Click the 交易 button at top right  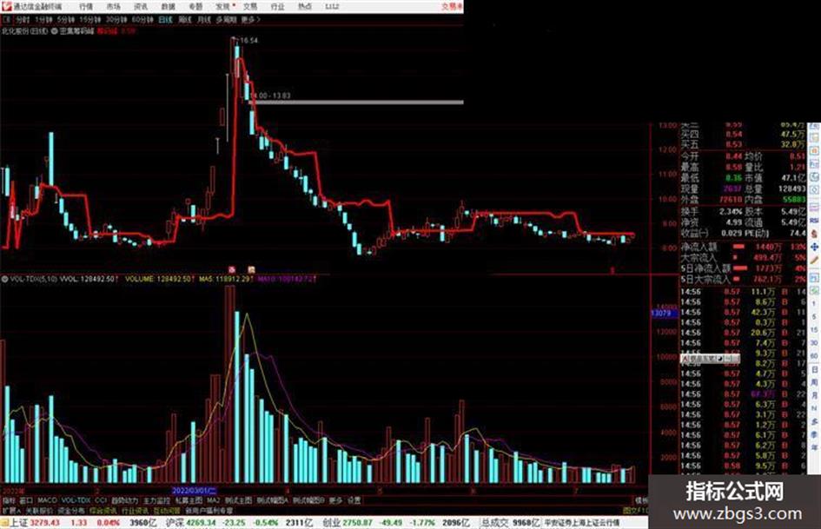(x=452, y=6)
